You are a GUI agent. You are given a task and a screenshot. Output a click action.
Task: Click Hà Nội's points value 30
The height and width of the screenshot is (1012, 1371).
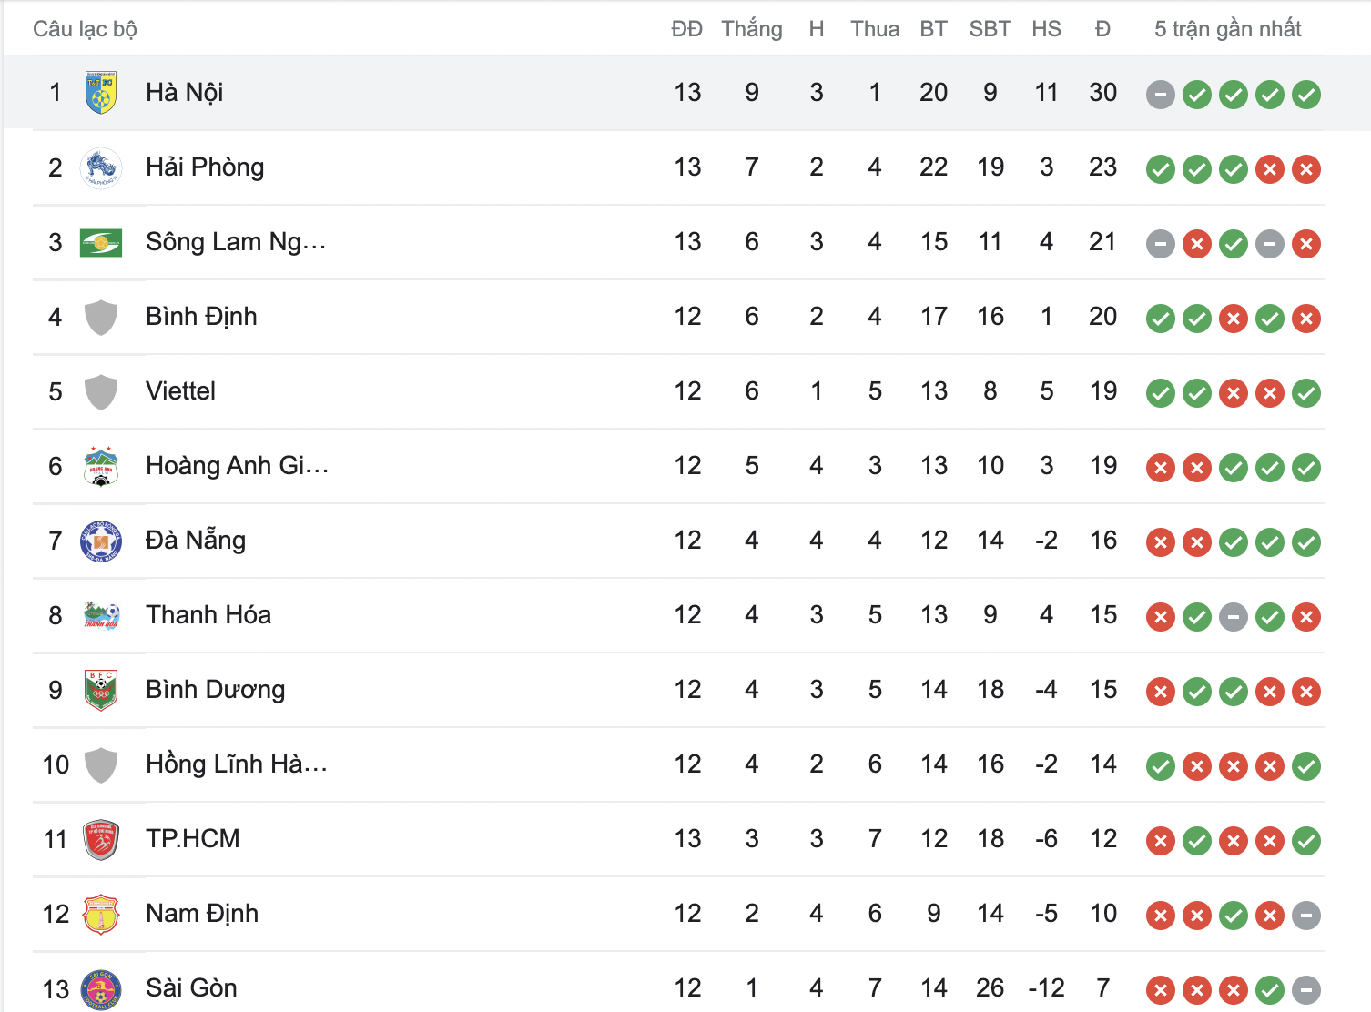(1102, 93)
